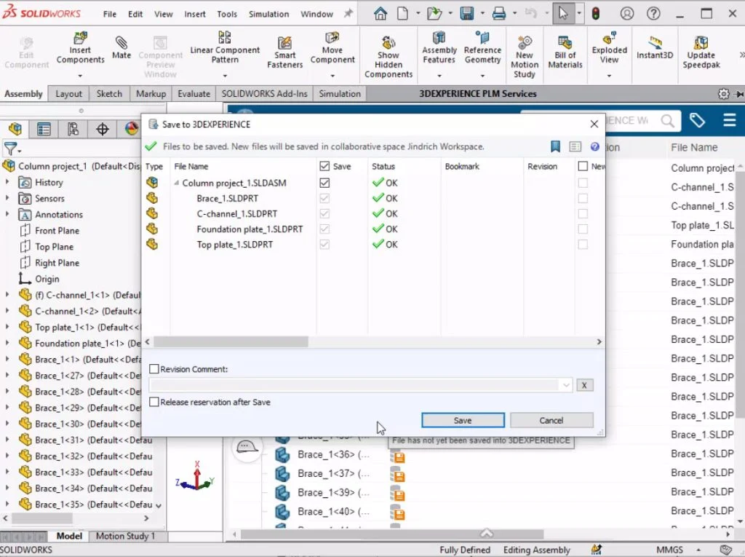Switch to the Evaluate tab
This screenshot has width=745, height=557.
click(x=194, y=94)
